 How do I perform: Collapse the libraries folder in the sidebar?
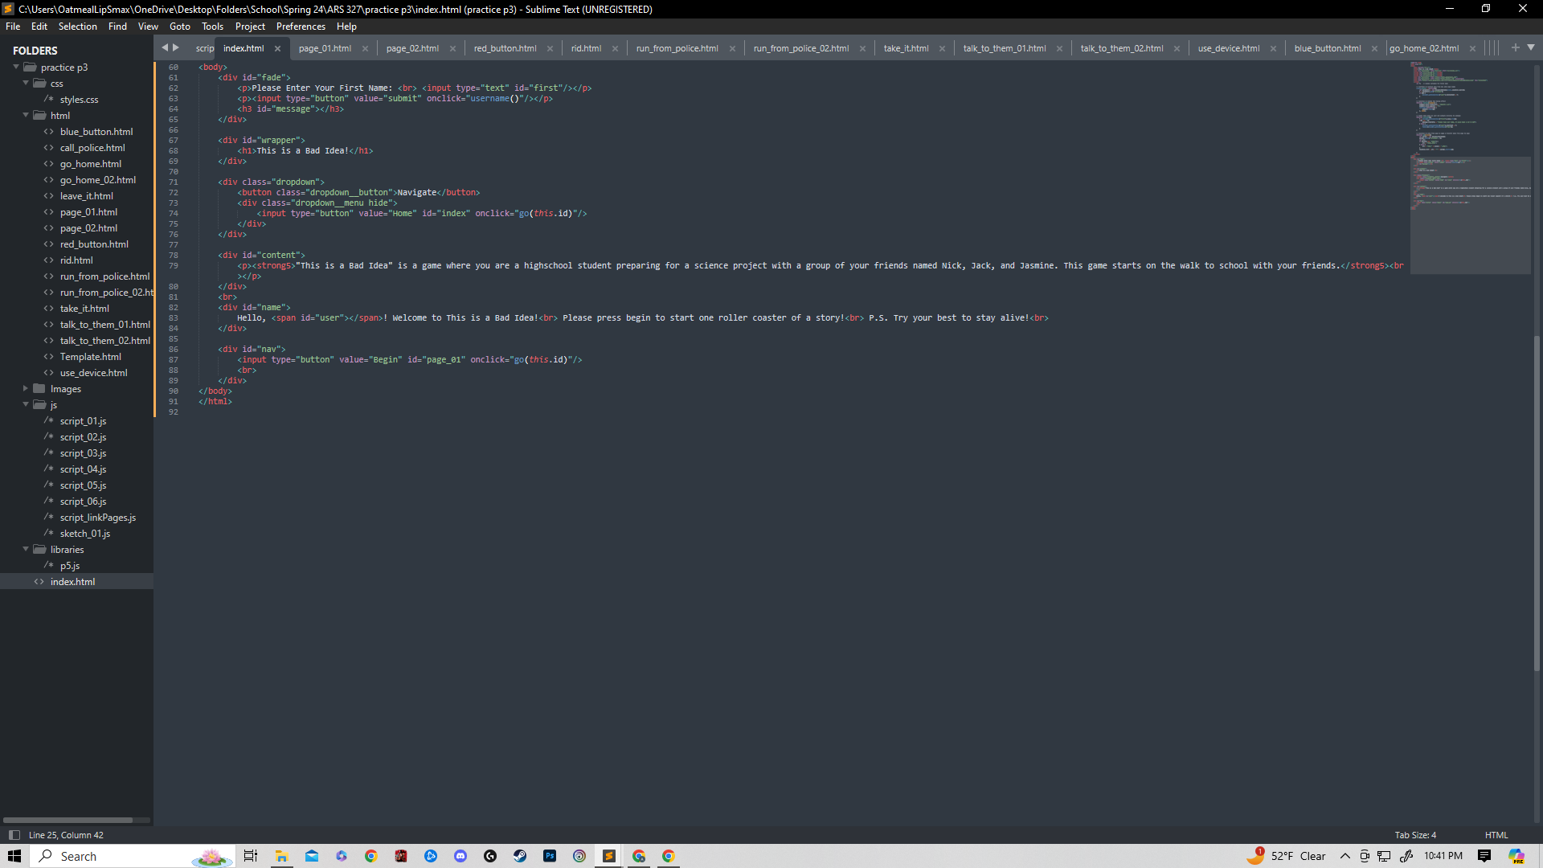(25, 549)
